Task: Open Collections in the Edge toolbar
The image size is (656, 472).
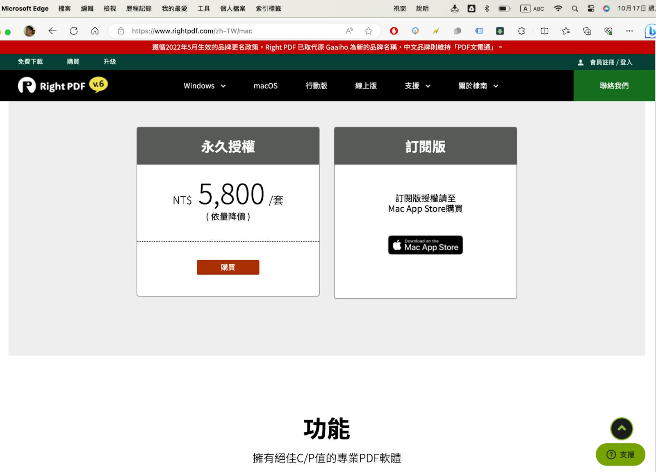Action: [587, 31]
